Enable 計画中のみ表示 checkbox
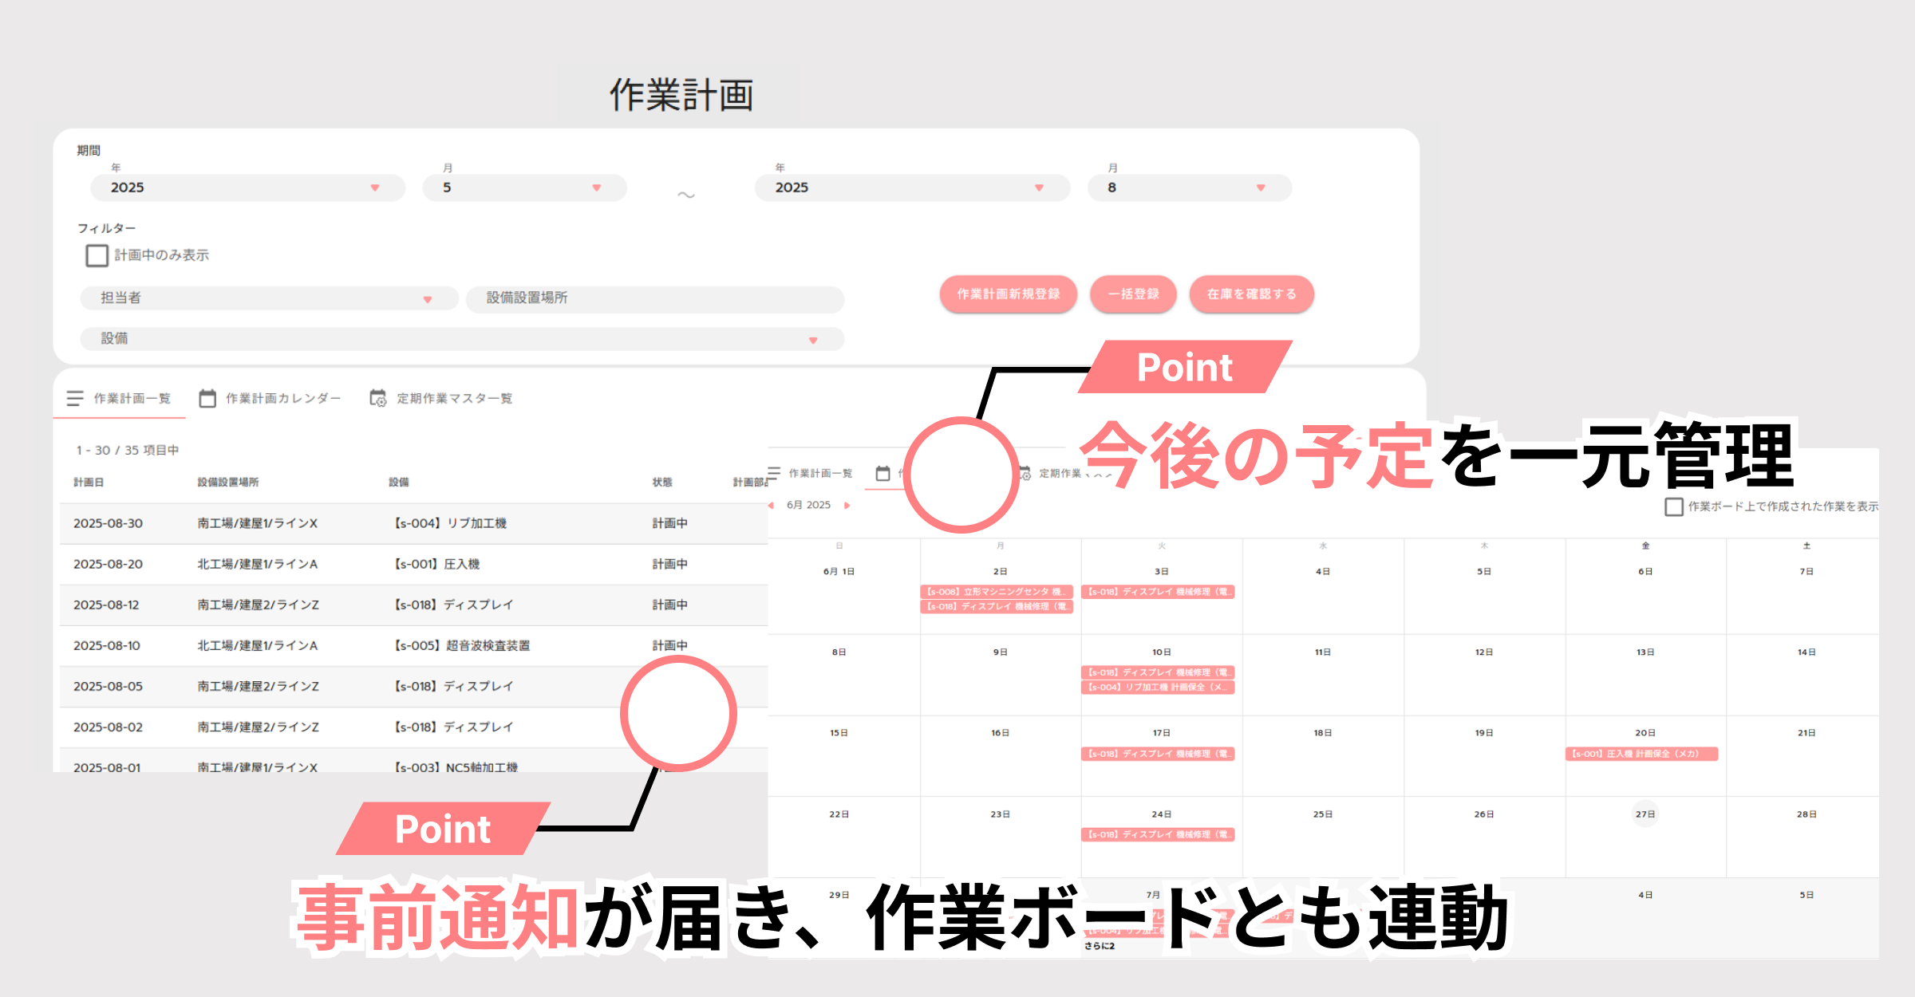This screenshot has height=997, width=1915. (97, 255)
